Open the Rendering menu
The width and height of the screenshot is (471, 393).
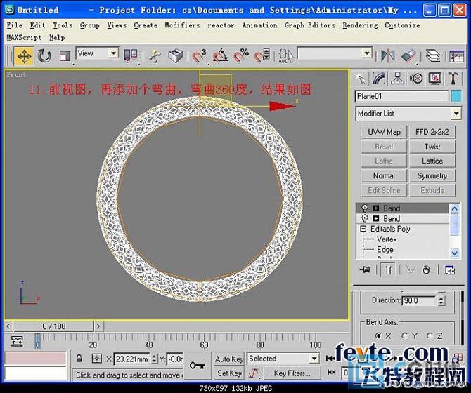[360, 25]
